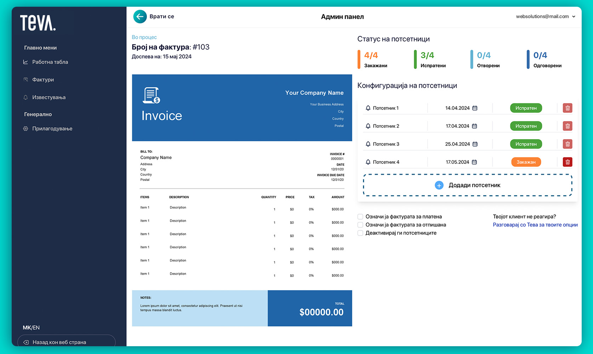
Task: Remove Потсетник 3 using trash icon
Action: click(568, 144)
